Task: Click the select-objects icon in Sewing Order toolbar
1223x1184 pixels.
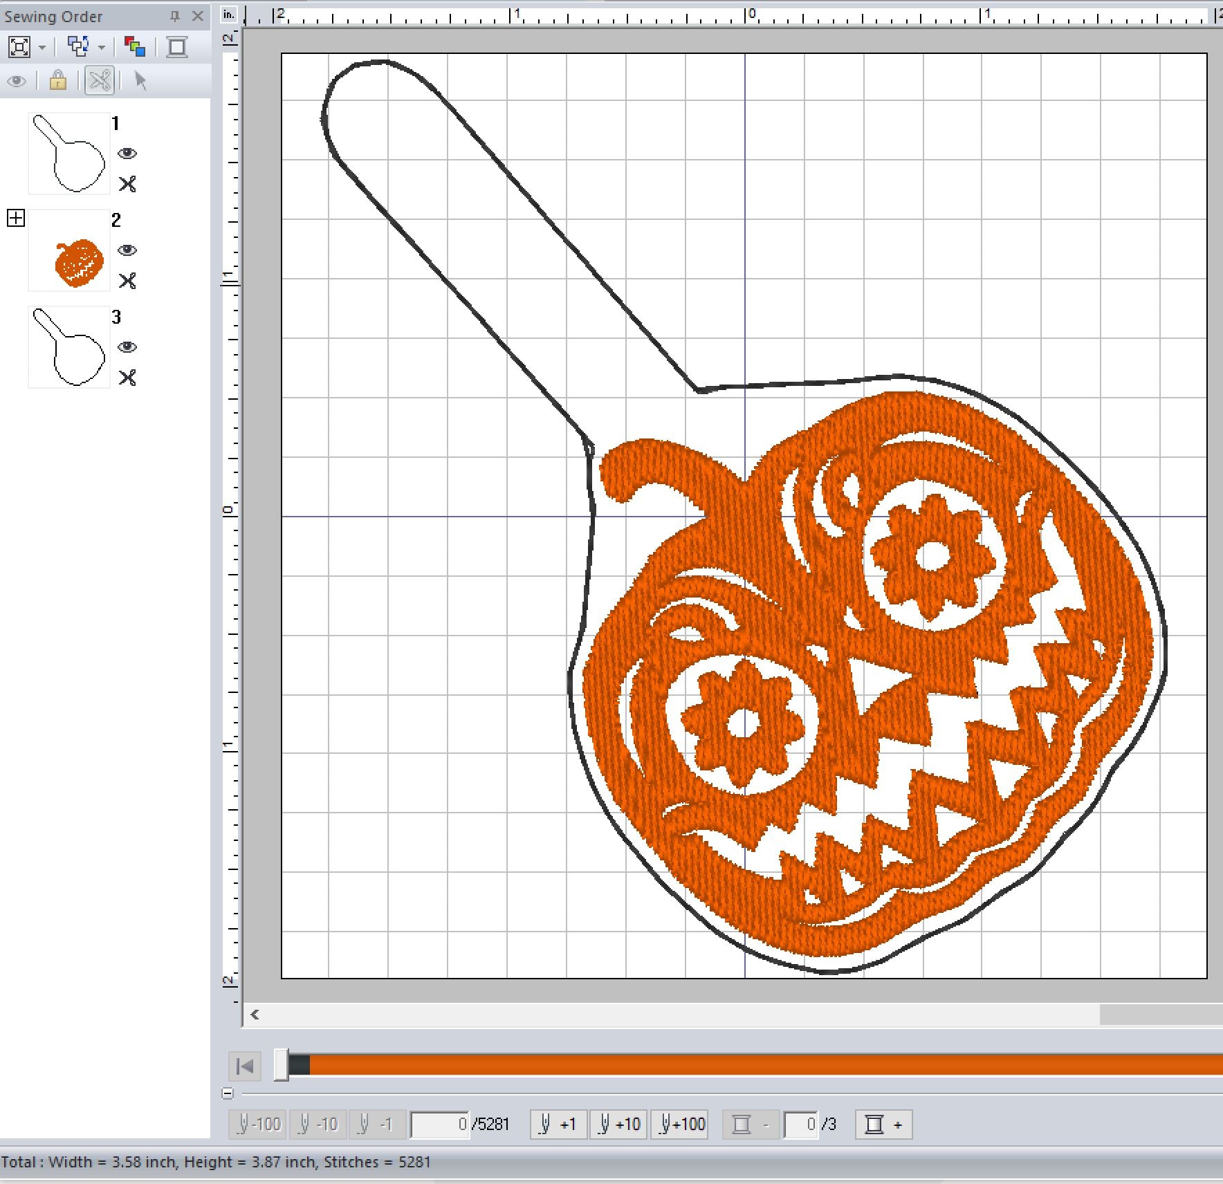Action: [x=77, y=47]
